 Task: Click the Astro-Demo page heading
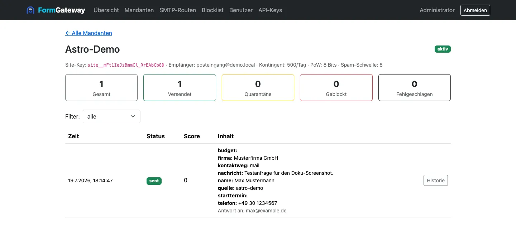(92, 49)
